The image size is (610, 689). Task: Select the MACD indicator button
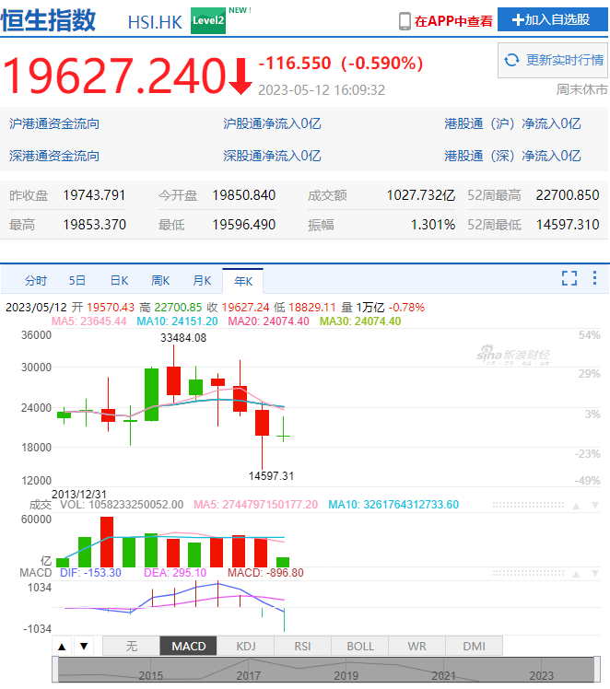[189, 646]
